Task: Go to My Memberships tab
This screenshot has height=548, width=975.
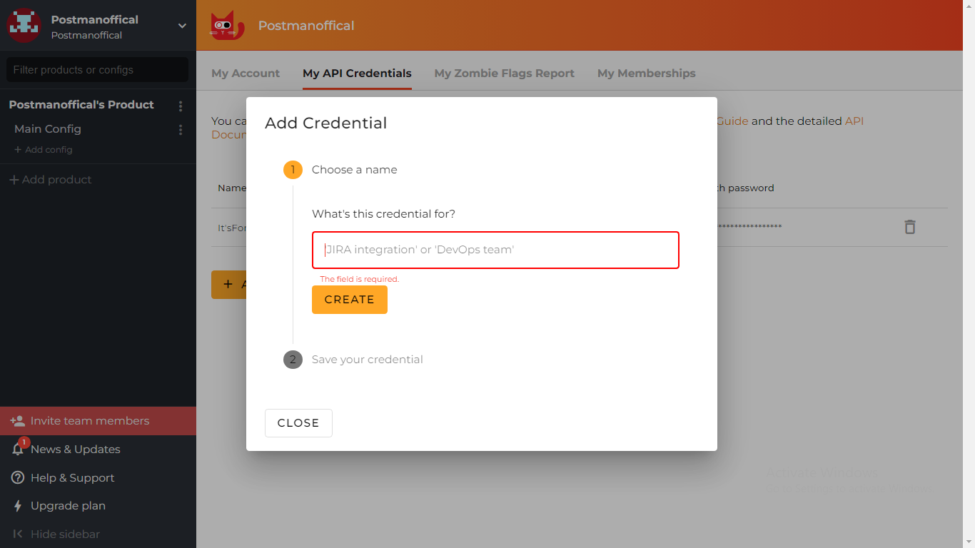Action: click(x=646, y=73)
